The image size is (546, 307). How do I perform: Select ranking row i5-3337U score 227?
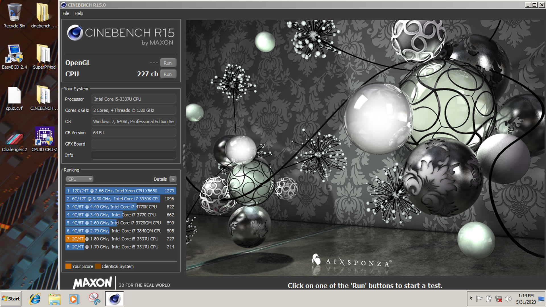coord(121,239)
